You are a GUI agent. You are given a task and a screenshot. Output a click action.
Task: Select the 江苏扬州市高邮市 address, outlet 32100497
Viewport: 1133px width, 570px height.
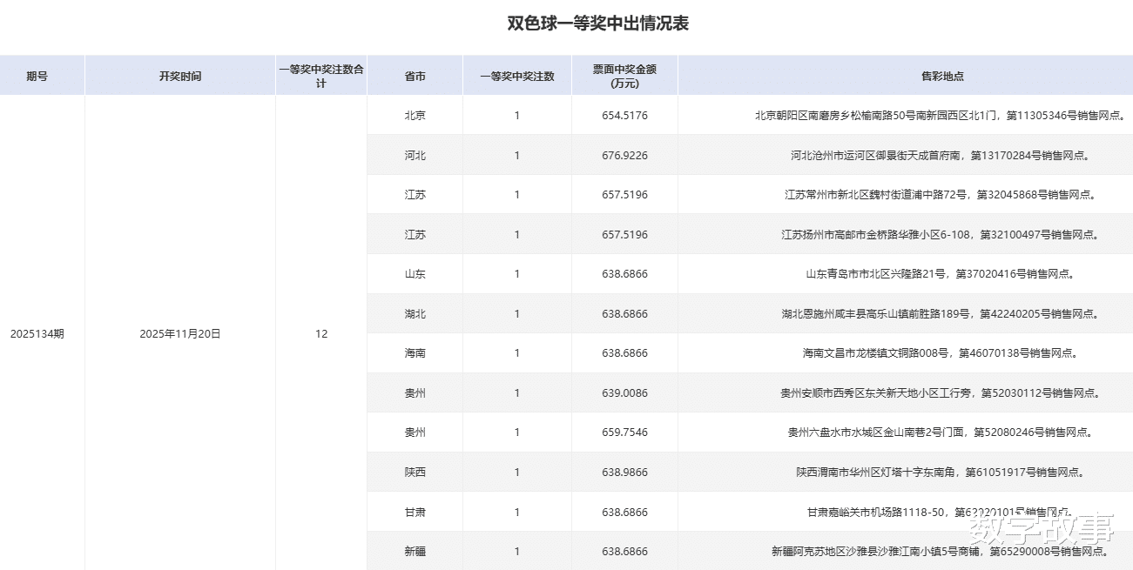[940, 234]
